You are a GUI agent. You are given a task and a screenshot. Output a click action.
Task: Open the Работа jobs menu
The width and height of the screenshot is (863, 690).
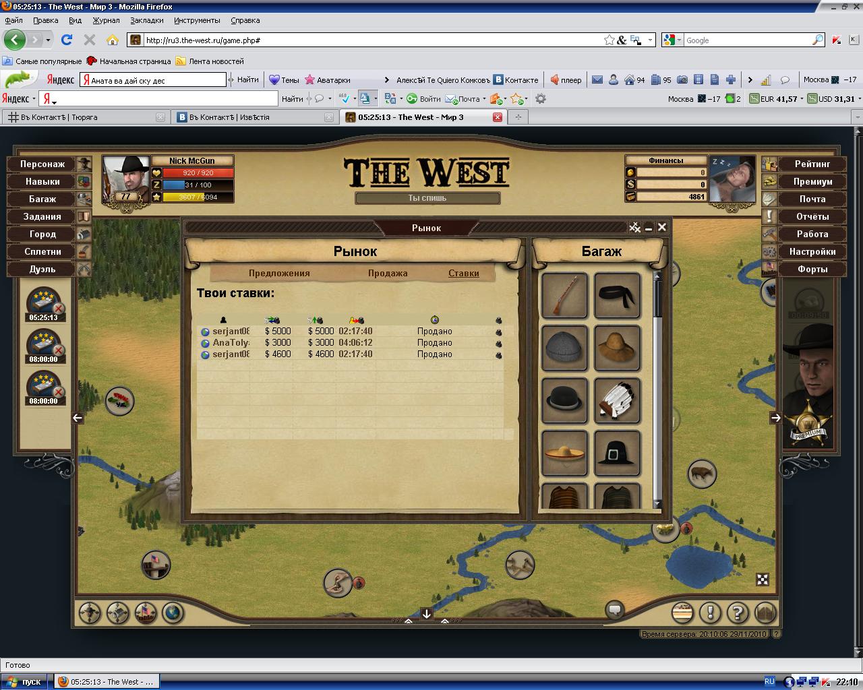point(812,234)
